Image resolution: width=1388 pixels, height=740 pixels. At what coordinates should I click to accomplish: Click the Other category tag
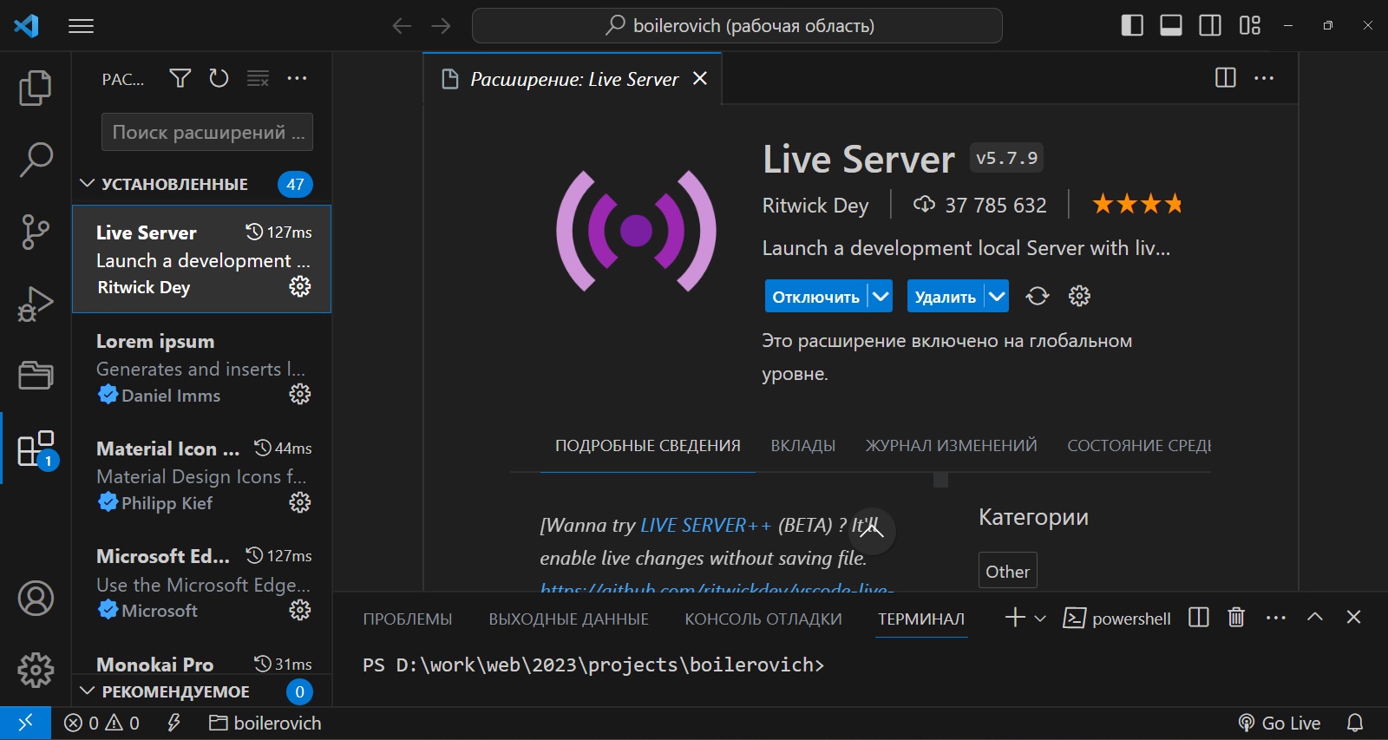1008,571
